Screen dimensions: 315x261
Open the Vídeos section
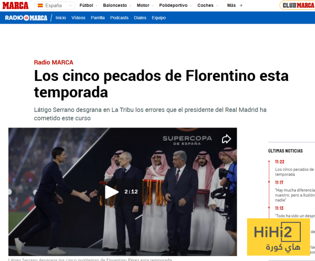tap(78, 18)
